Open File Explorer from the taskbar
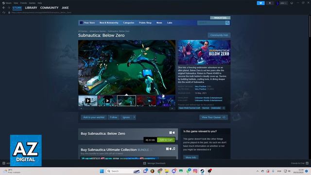 167,171
